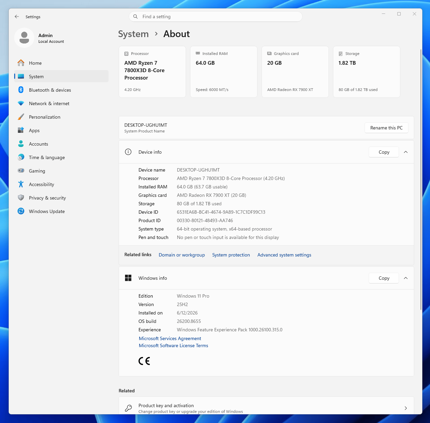Click Installed on date 6/12/2026
This screenshot has height=423, width=430.
(187, 313)
